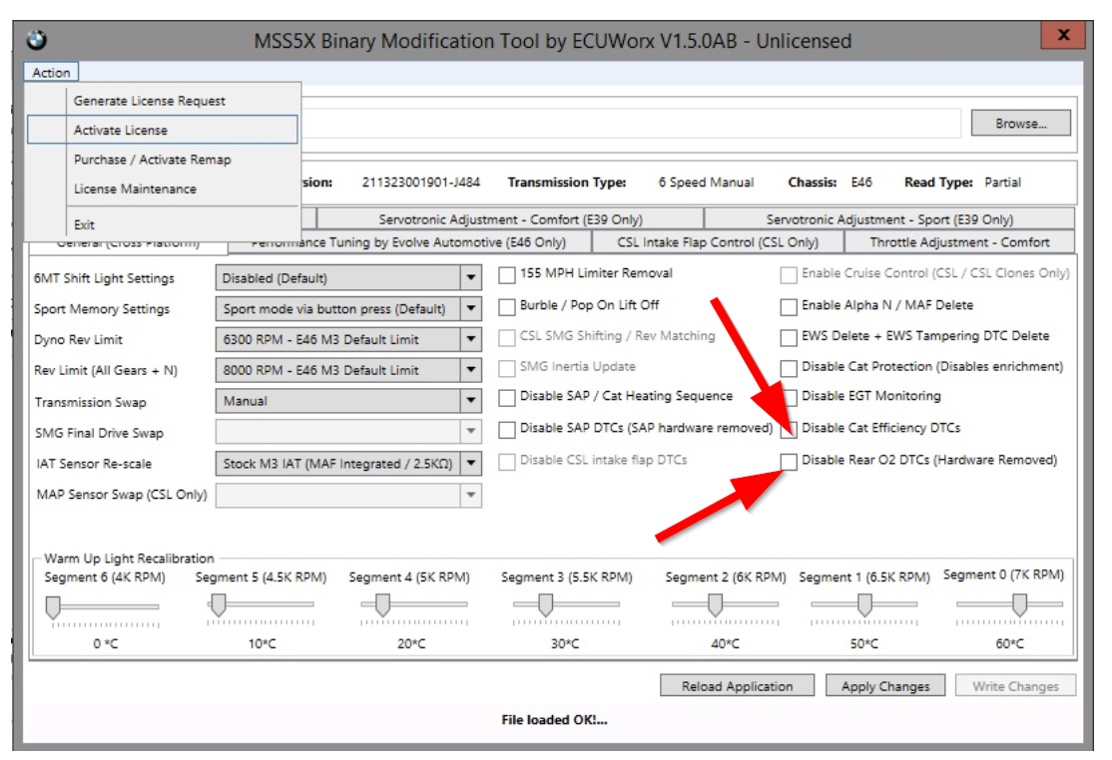This screenshot has height=760, width=1112.
Task: Enable 155 MPH Limiter Removal checkbox
Action: pyautogui.click(x=507, y=274)
